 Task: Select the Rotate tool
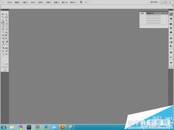pyautogui.click(x=3, y=32)
